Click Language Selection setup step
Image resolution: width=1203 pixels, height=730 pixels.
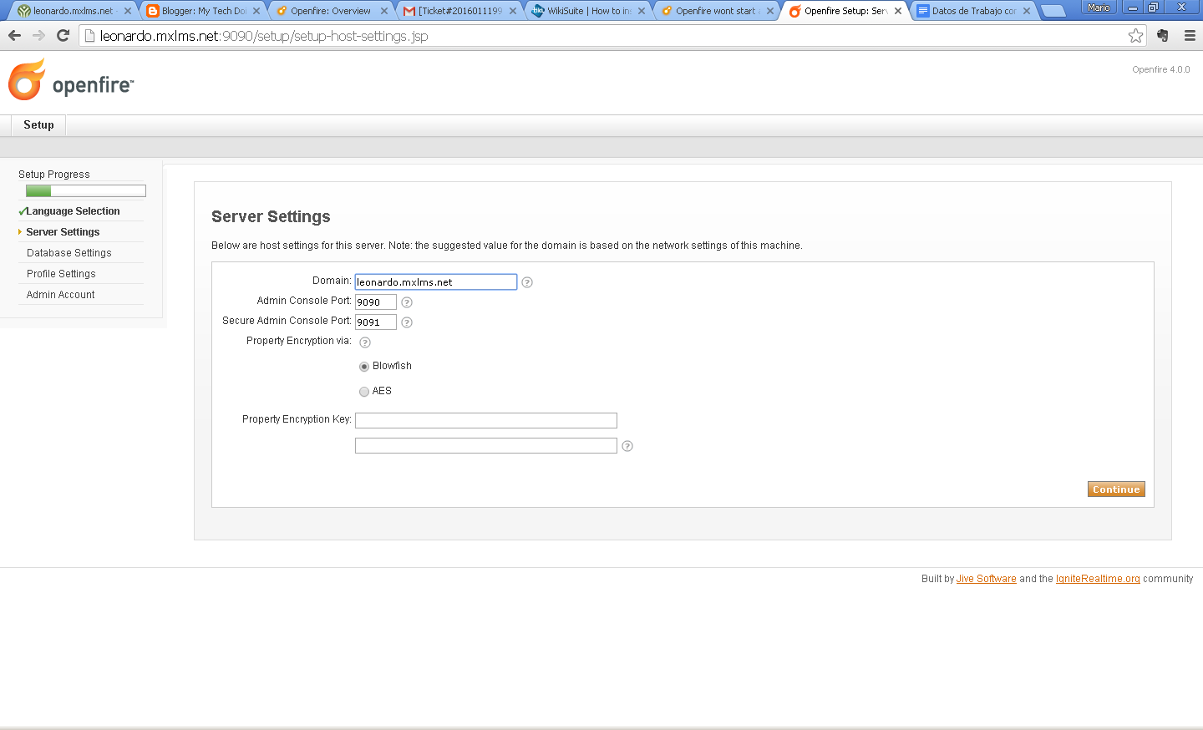(73, 211)
